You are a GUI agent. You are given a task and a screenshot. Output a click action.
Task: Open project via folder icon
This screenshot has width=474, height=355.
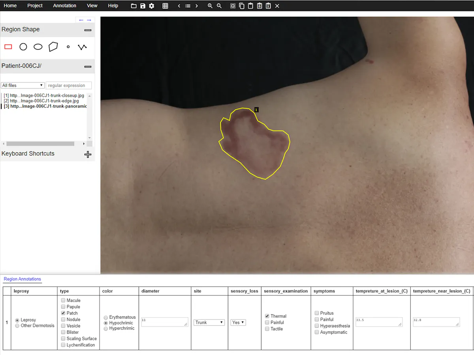pos(134,6)
